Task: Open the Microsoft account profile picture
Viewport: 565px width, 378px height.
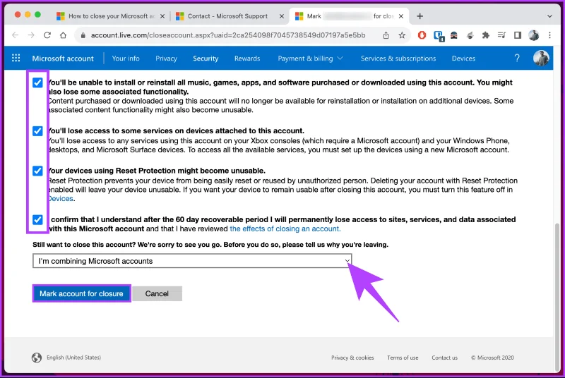Action: pyautogui.click(x=541, y=59)
